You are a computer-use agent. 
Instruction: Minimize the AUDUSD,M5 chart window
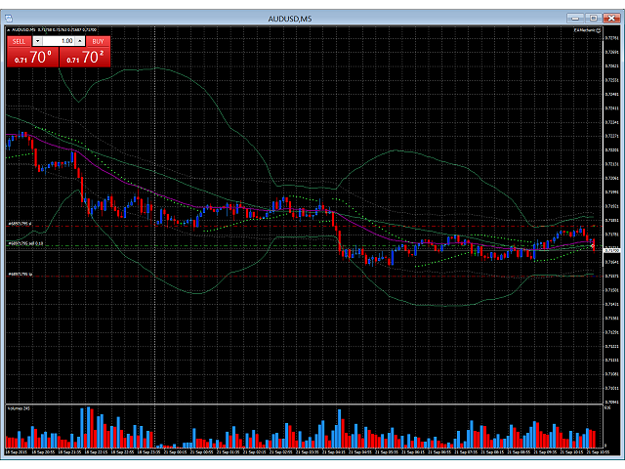coord(575,18)
